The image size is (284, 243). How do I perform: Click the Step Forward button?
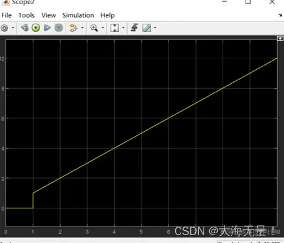[x=47, y=27]
